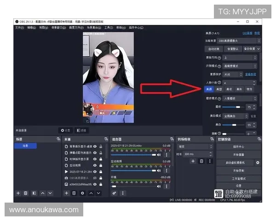The width and height of the screenshot is (276, 221).
Task: Hide the 2025-07-18 media source eye icon
Action: [95, 172]
